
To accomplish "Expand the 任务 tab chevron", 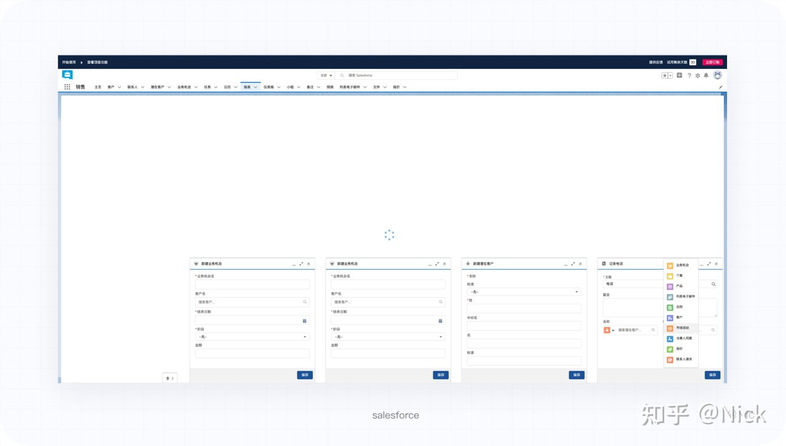I will (x=216, y=87).
